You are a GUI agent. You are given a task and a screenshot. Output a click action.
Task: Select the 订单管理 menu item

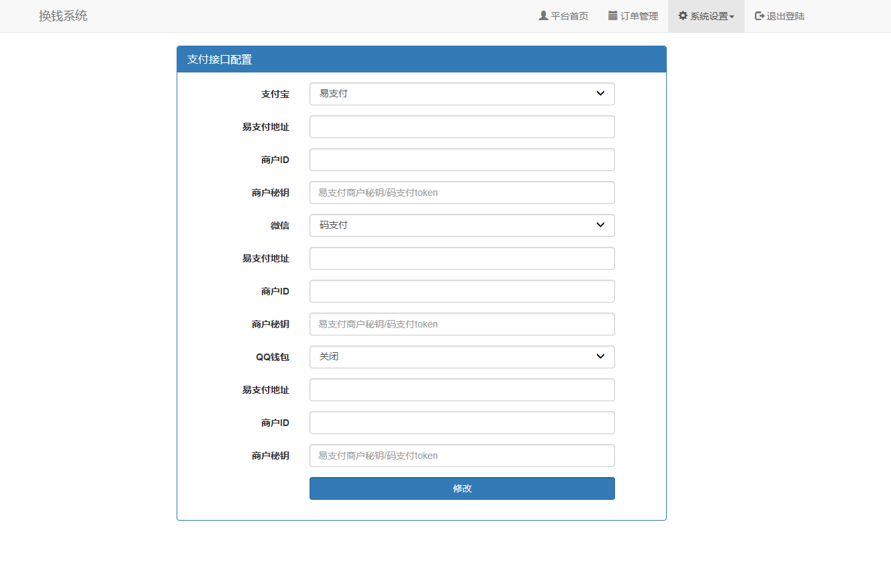tap(632, 15)
